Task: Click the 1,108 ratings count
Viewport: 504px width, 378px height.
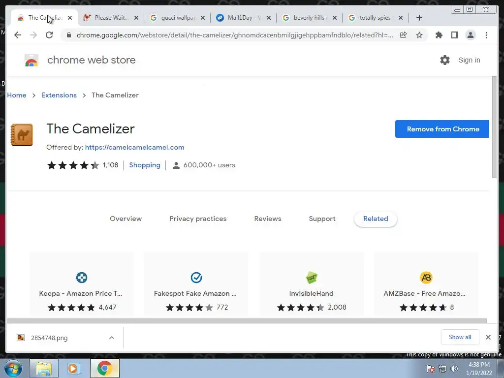Action: pos(111,165)
